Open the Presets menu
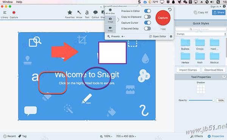This screenshot has height=140, width=227. [113, 36]
